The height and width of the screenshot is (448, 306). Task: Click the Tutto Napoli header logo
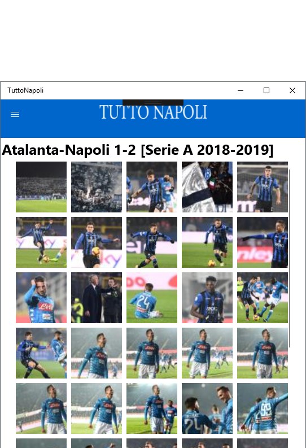[153, 112]
